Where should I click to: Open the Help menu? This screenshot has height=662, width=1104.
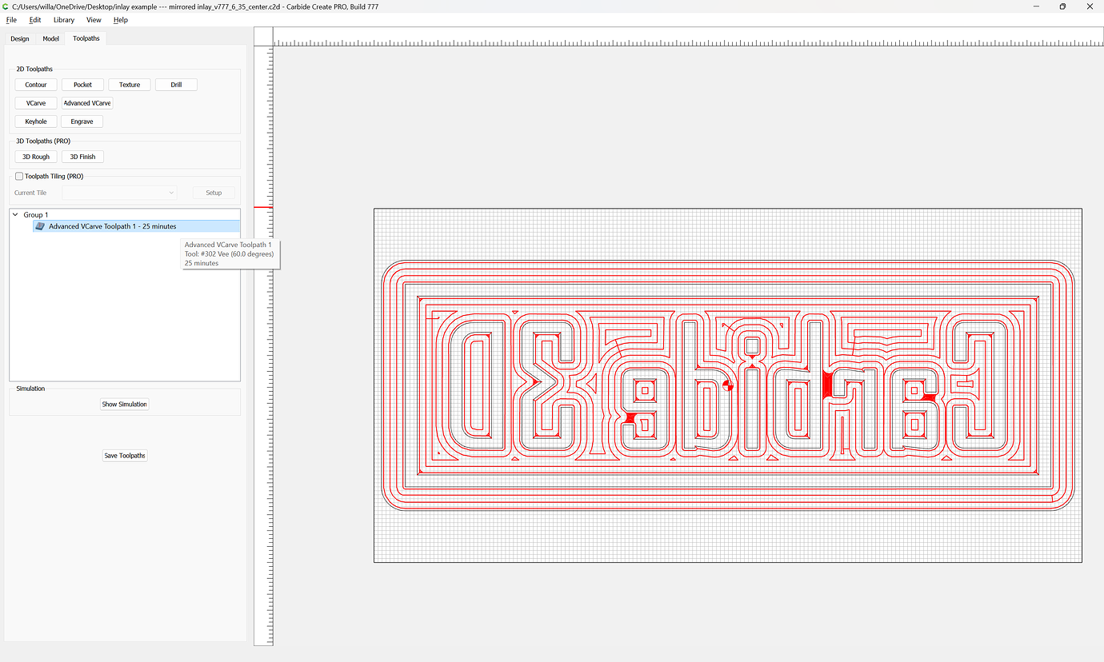[121, 20]
